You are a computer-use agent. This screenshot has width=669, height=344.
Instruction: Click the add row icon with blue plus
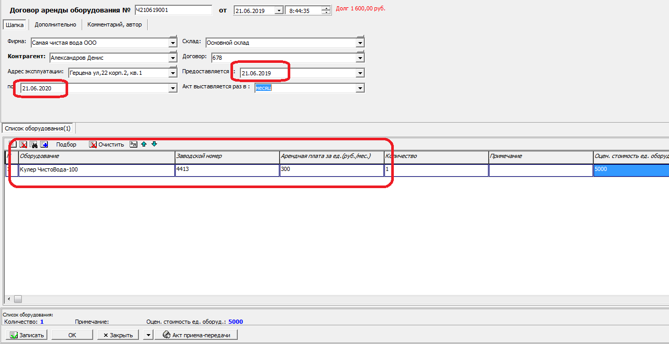pos(44,144)
